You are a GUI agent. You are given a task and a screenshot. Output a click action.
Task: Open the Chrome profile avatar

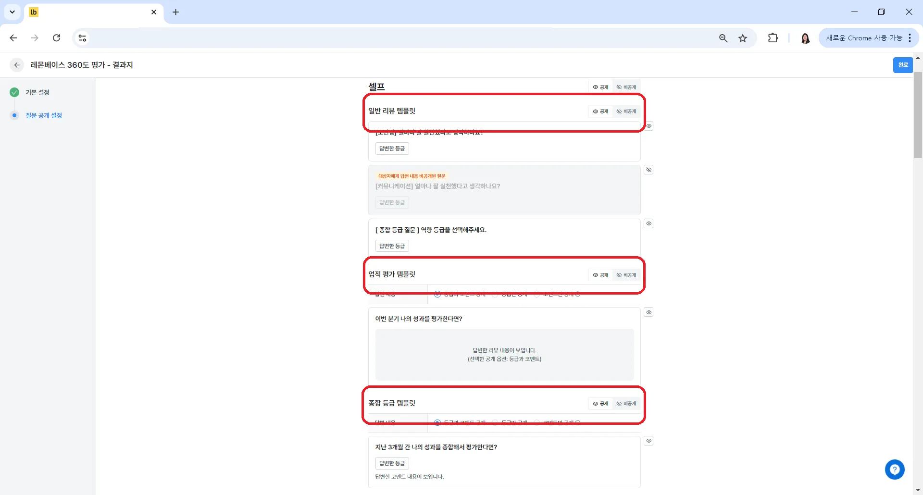click(805, 38)
